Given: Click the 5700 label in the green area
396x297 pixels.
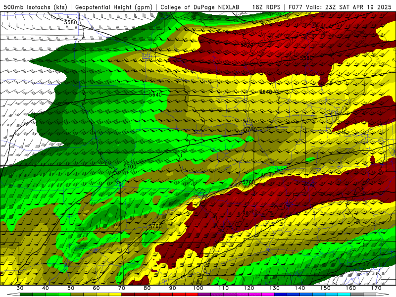Looking at the screenshot, I should (130, 167).
